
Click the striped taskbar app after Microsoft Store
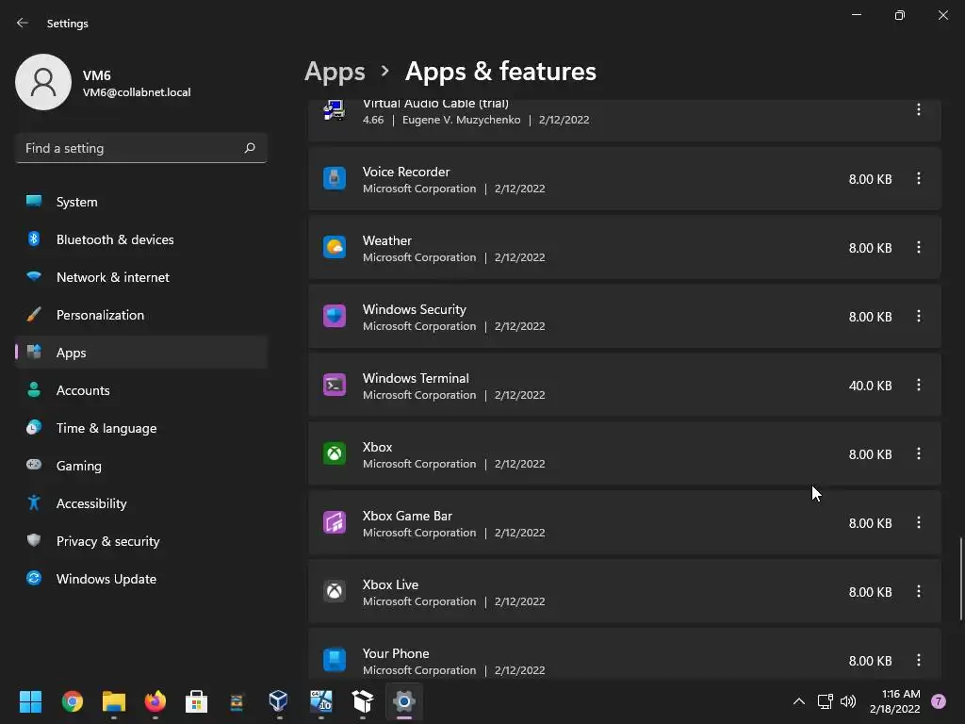pos(237,701)
